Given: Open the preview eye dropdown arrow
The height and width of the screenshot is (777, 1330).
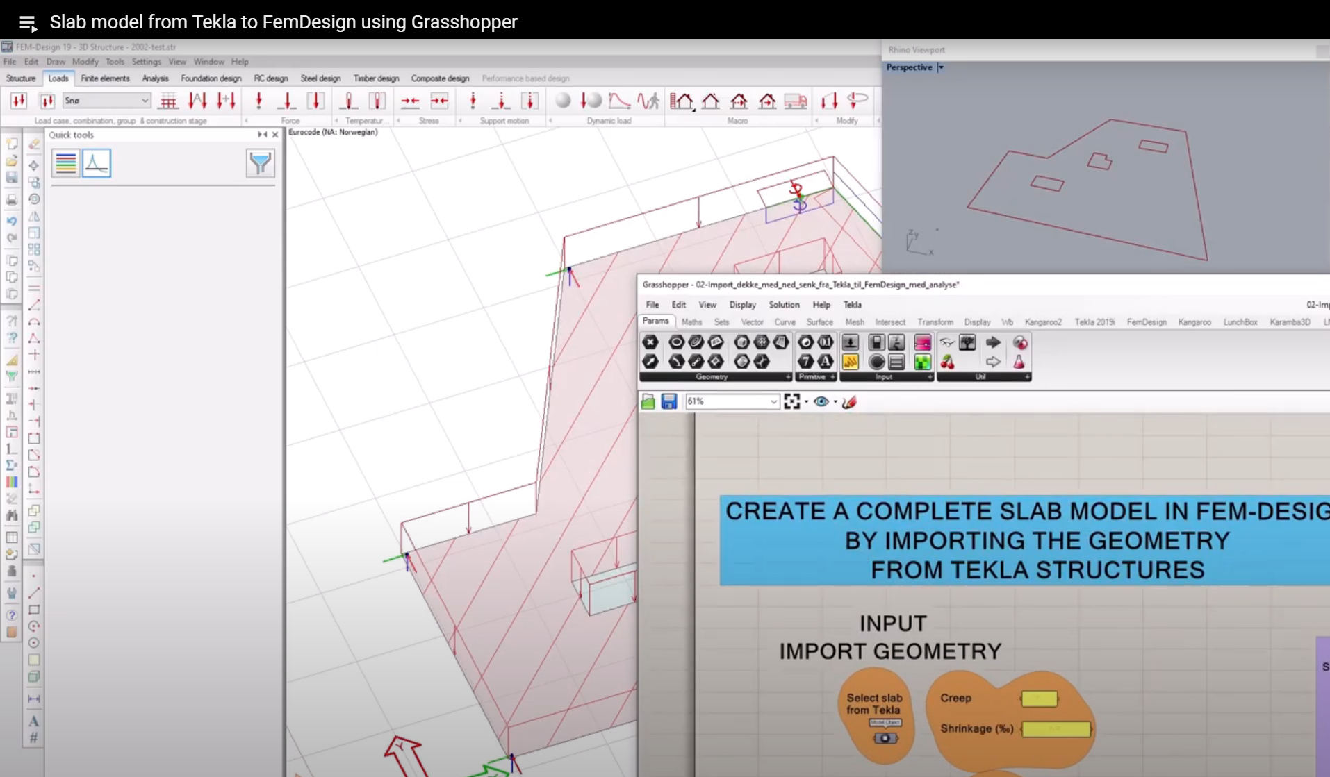Looking at the screenshot, I should [x=835, y=401].
